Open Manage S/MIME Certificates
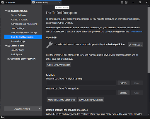Image resolution: width=150 pixels, height=119 pixels. pyautogui.click(x=62, y=100)
